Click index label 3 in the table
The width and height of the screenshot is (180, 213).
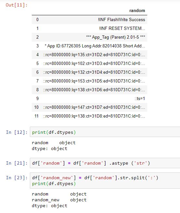coord(37,46)
